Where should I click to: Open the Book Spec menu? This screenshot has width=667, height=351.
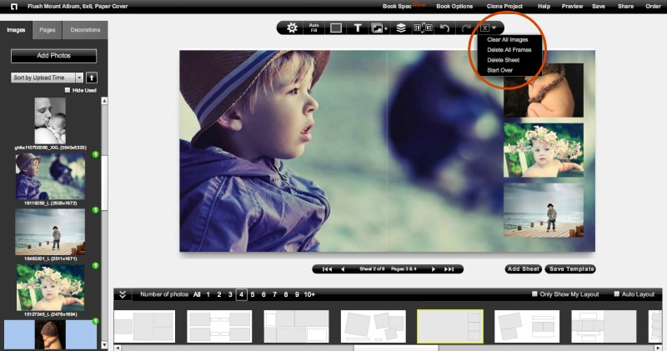click(397, 7)
